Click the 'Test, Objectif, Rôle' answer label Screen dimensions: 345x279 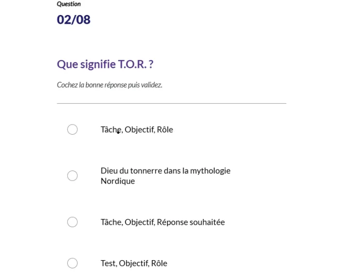(134, 263)
